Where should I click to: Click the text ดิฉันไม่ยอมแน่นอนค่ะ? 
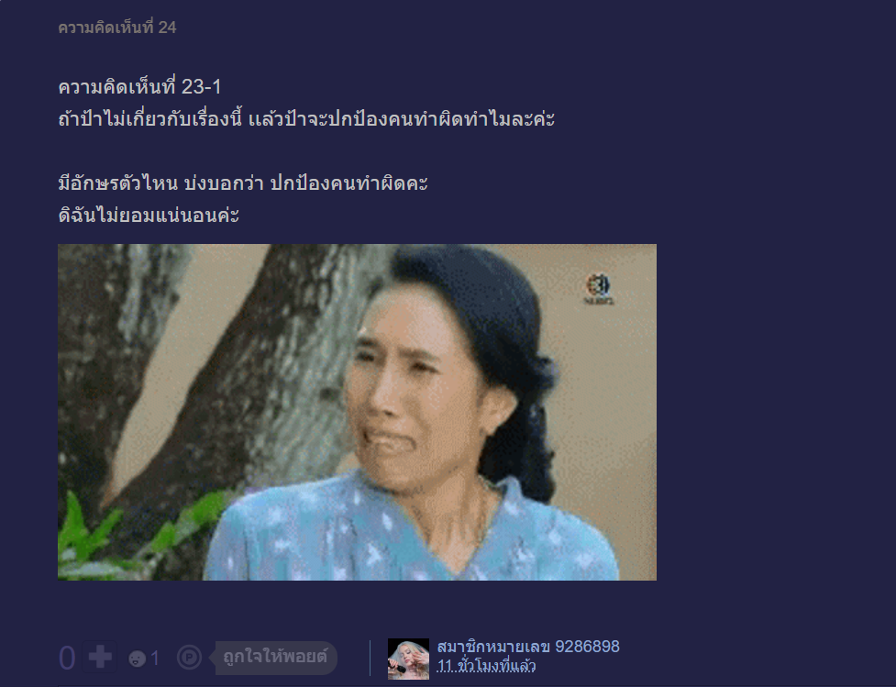click(149, 215)
